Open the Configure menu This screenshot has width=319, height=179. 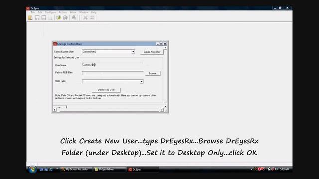click(x=50, y=12)
